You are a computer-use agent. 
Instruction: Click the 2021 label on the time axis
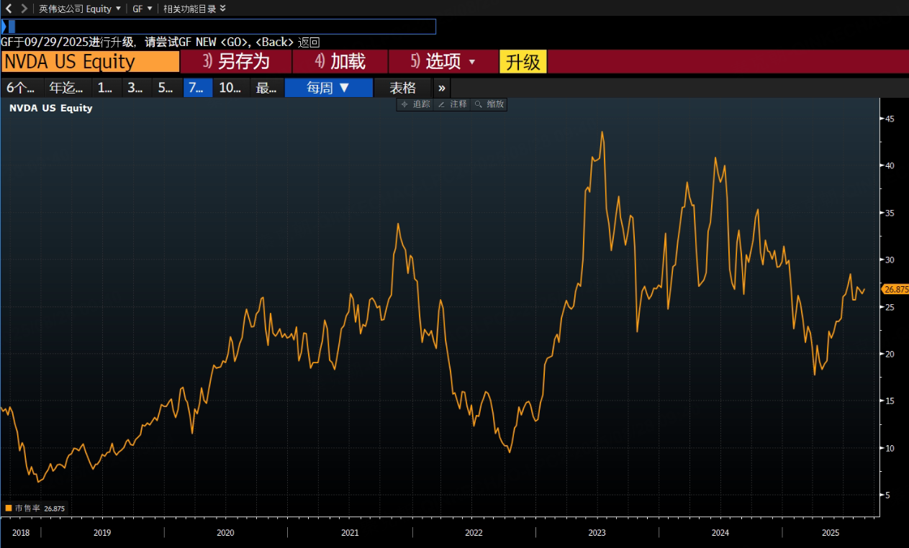click(x=350, y=533)
